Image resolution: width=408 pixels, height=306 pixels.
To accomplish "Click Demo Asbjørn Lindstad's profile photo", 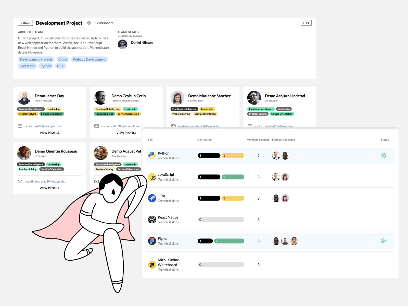I will (x=254, y=98).
